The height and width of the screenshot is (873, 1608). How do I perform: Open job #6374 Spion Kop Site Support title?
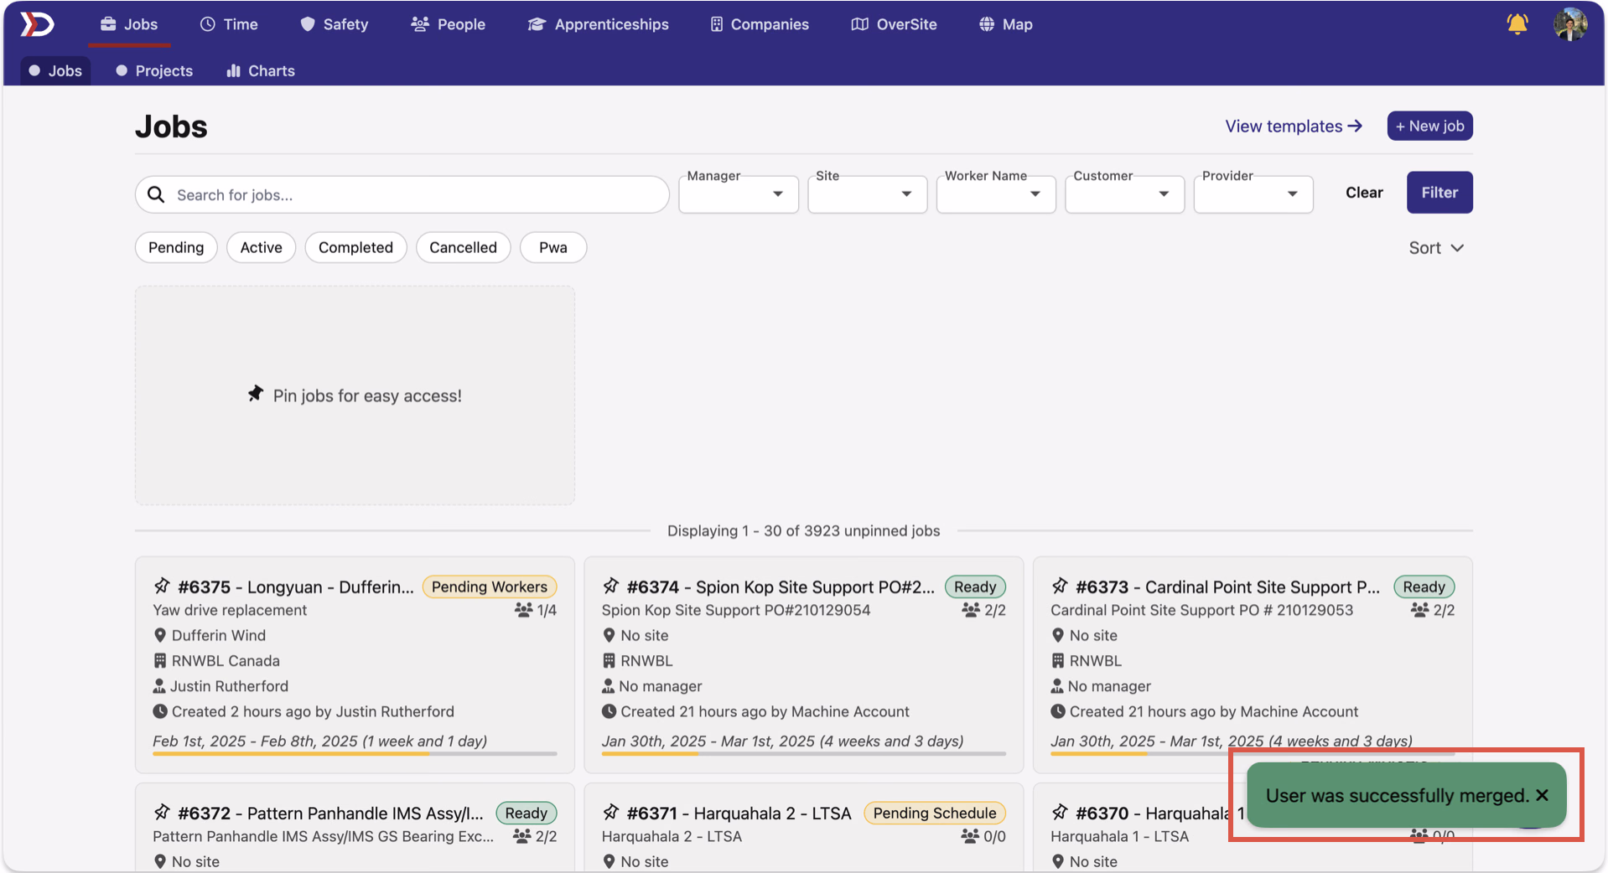point(781,586)
